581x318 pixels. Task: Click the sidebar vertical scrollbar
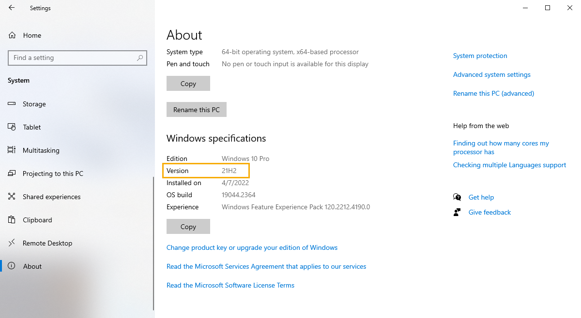tap(153, 244)
